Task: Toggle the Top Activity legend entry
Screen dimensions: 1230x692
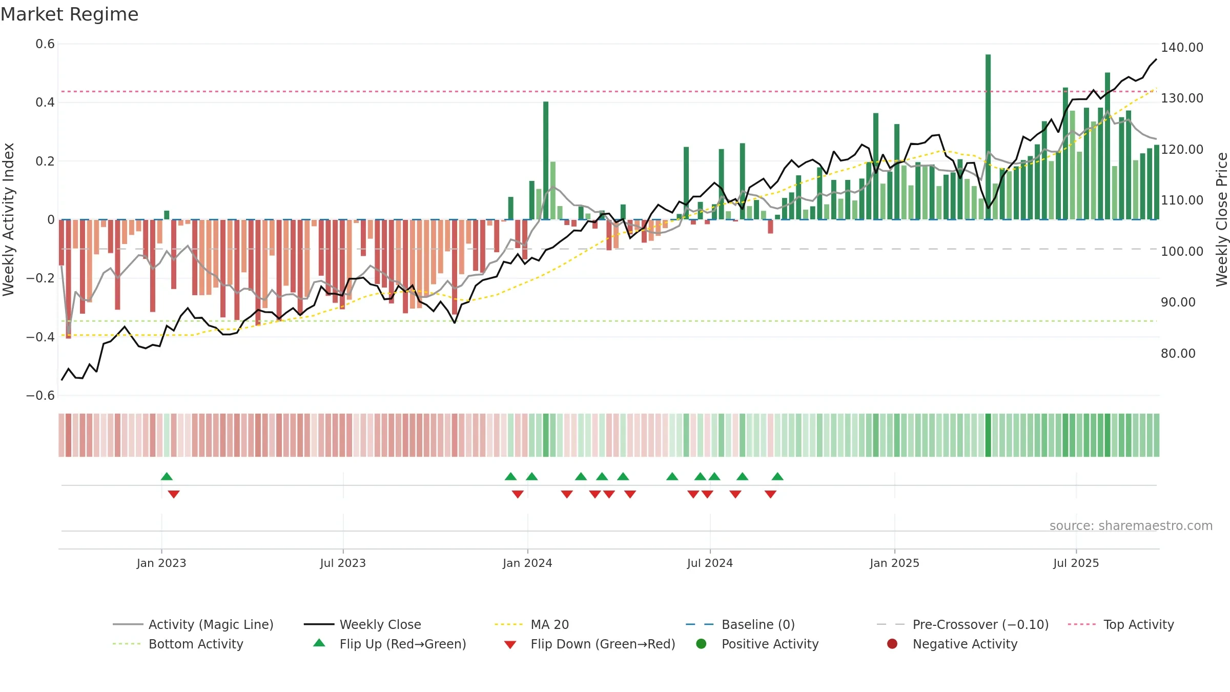Action: 1121,624
